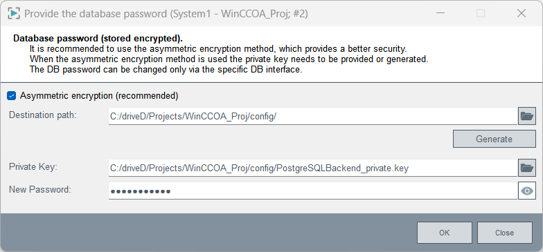Uncheck Asymmetric encryption checkbox

tap(11, 96)
